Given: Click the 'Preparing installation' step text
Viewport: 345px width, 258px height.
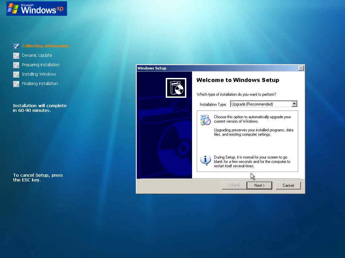Looking at the screenshot, I should click(x=41, y=65).
